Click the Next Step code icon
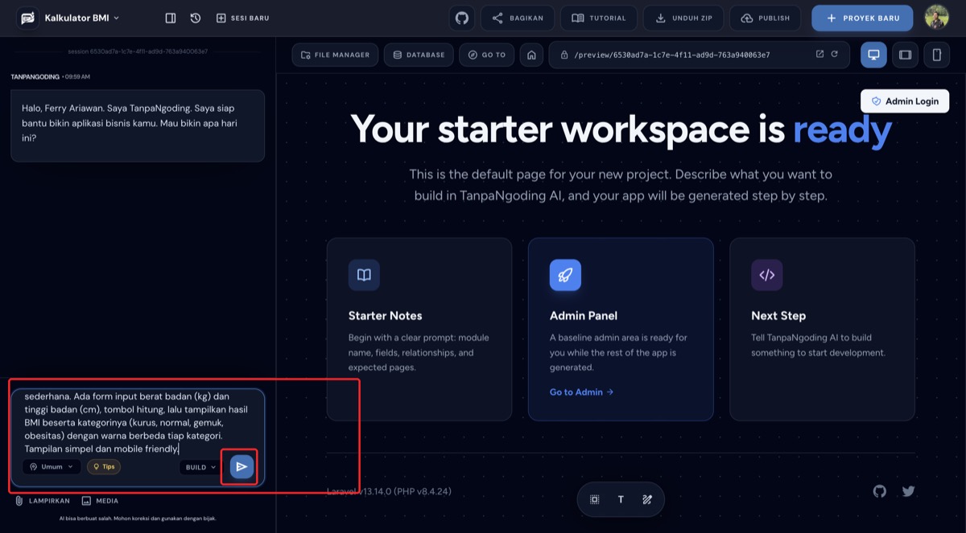Viewport: 966px width, 533px height. [x=766, y=275]
